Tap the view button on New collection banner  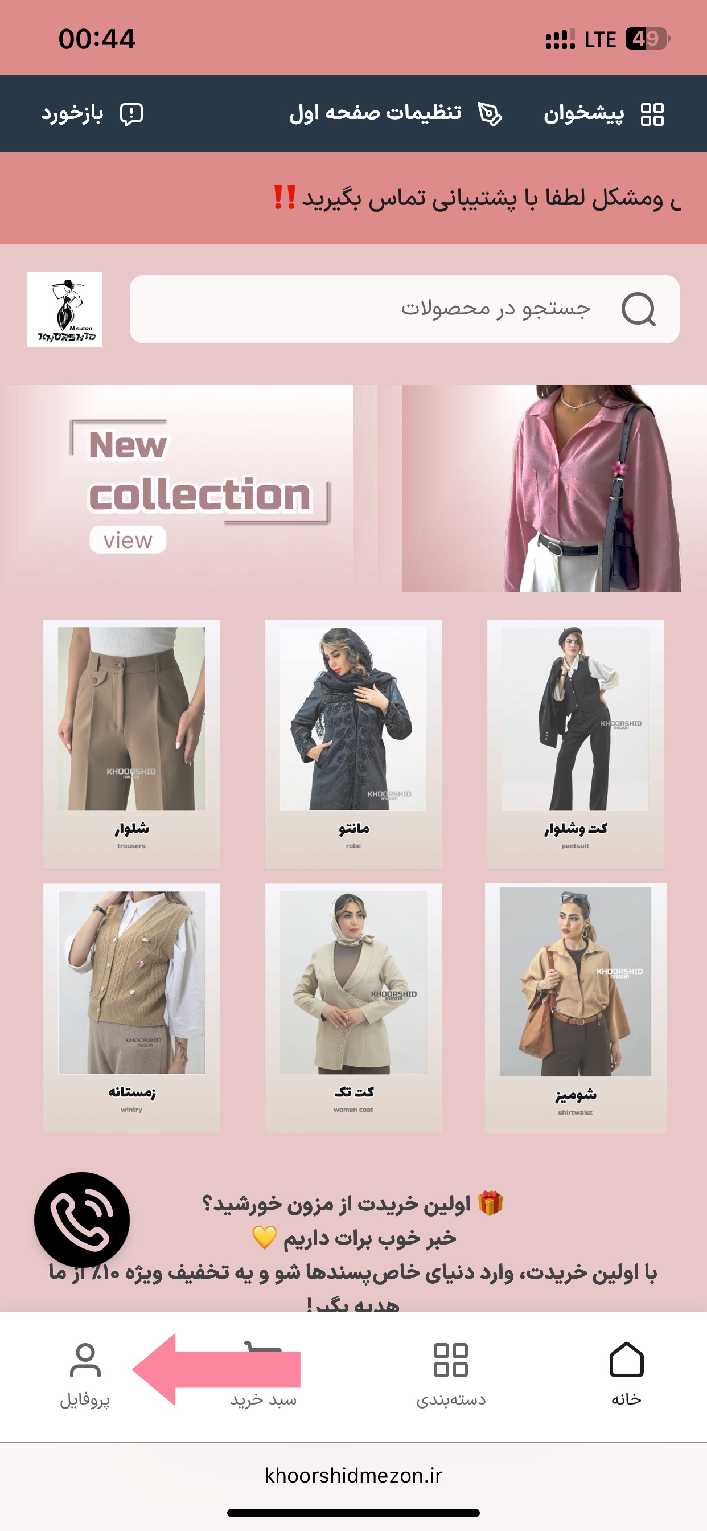[128, 539]
